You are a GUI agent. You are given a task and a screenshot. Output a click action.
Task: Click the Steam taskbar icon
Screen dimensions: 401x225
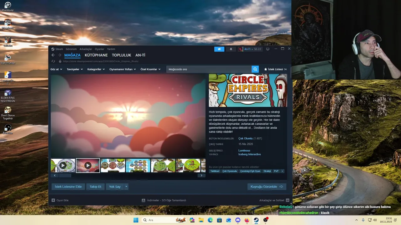(x=256, y=220)
